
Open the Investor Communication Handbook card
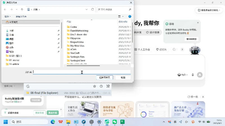click(117, 109)
